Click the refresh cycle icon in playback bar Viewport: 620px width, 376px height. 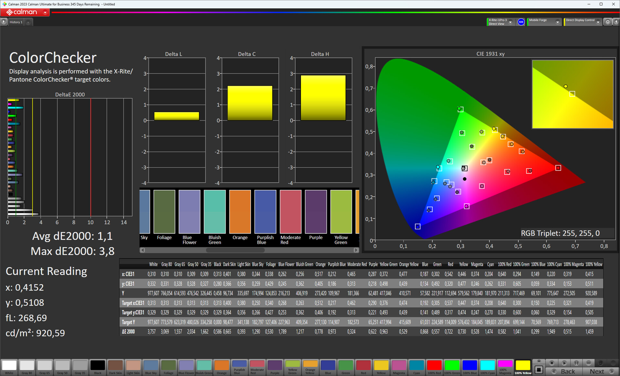click(601, 363)
